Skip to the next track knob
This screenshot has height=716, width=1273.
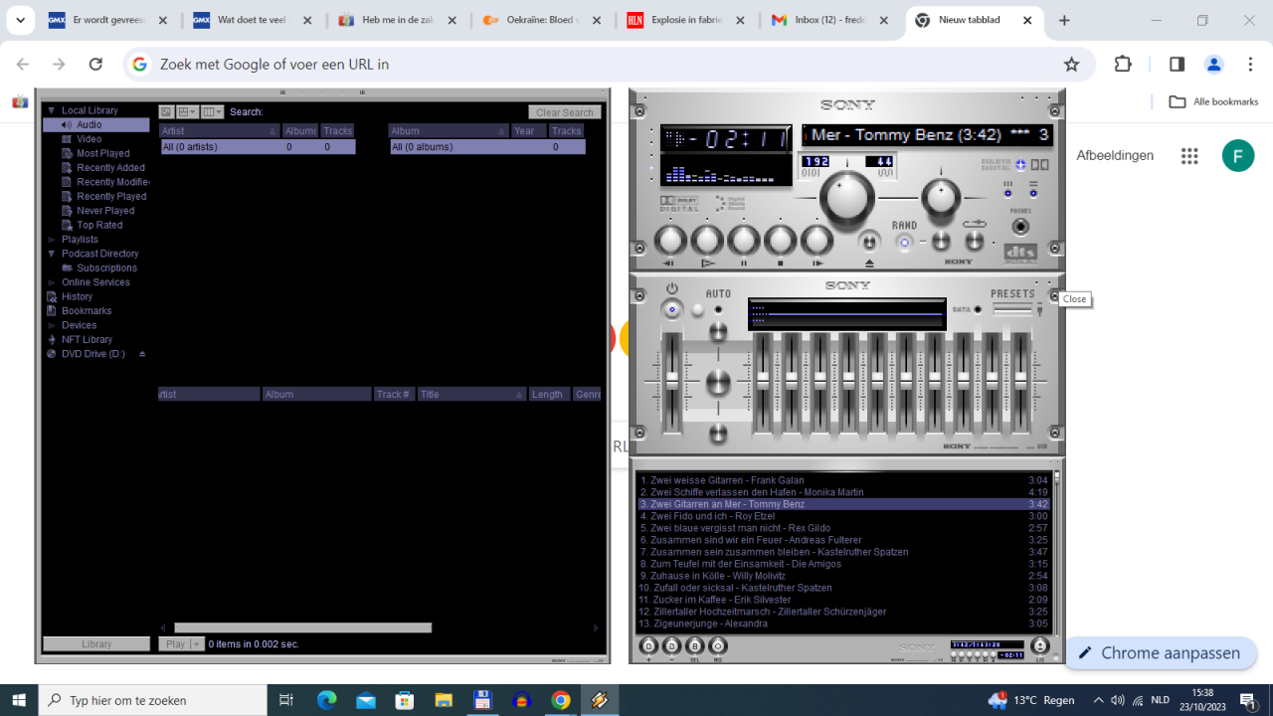point(817,241)
